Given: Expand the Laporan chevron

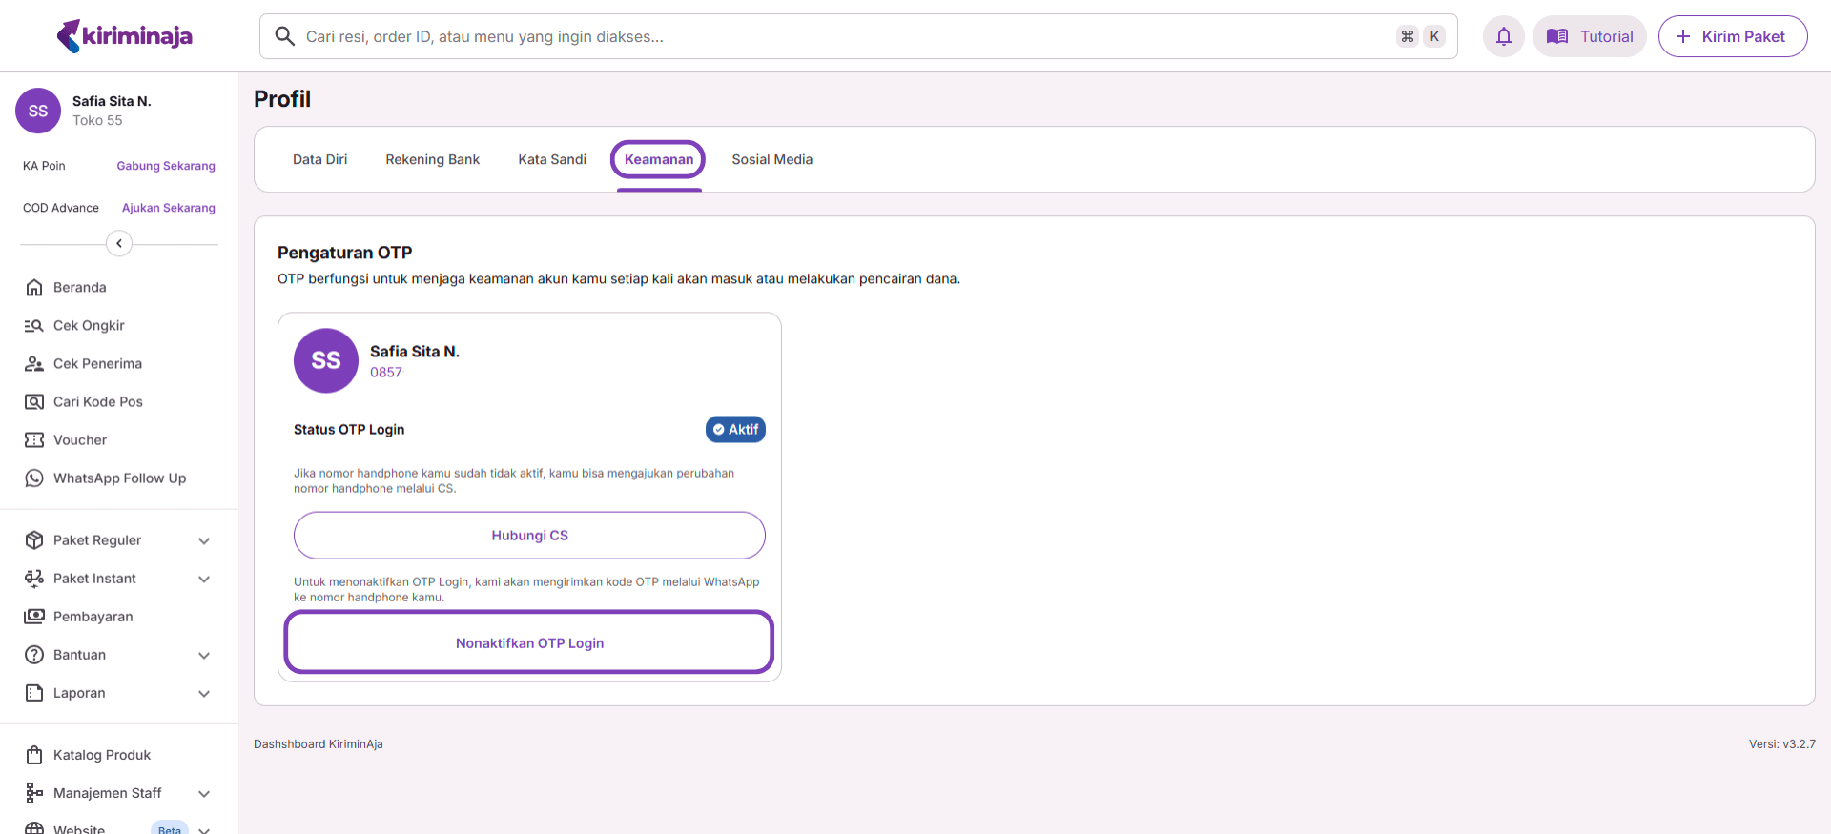Looking at the screenshot, I should click(204, 693).
